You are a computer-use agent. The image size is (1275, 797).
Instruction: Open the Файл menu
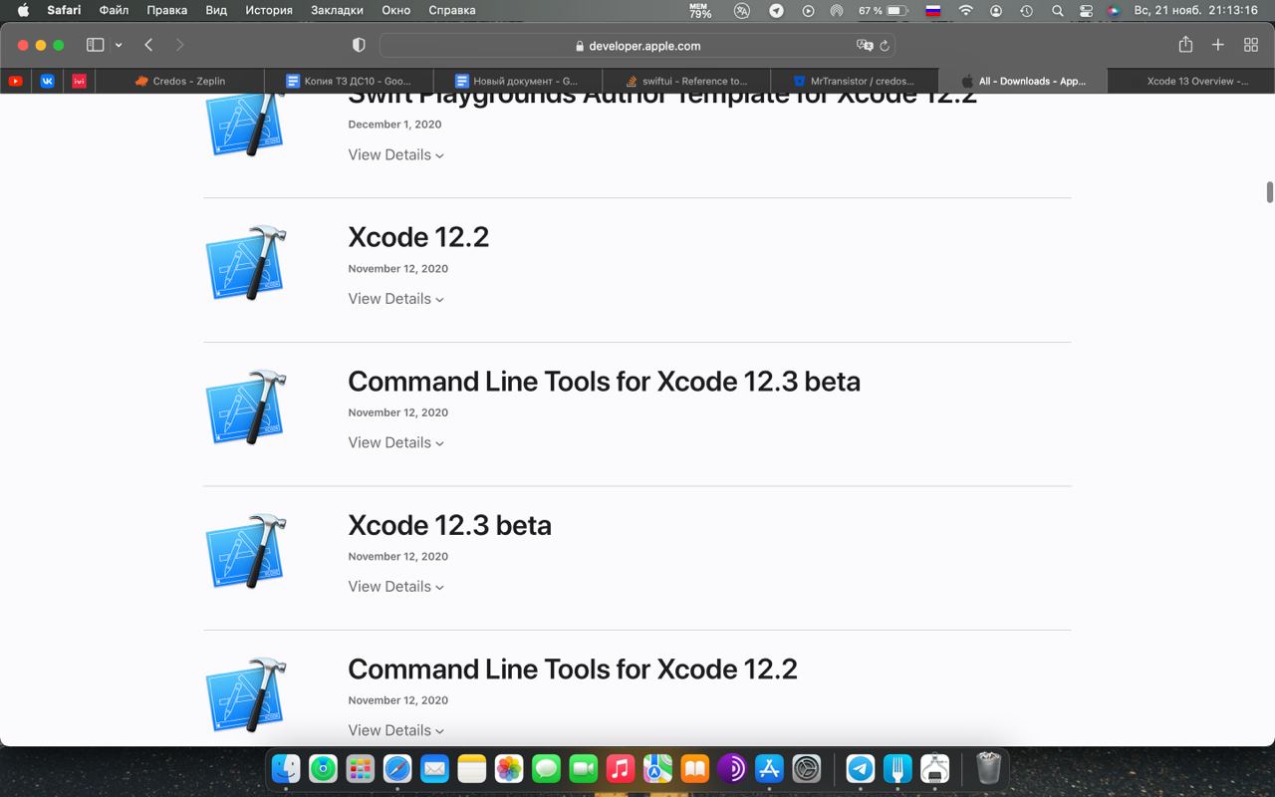point(115,11)
